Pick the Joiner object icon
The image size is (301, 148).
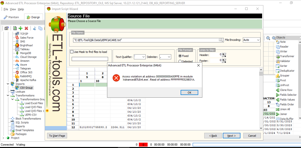click(278, 114)
